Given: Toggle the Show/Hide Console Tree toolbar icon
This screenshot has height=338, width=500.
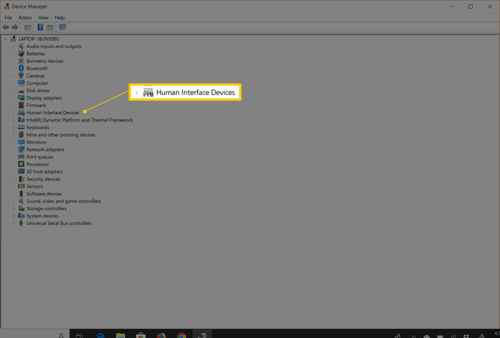Looking at the screenshot, I should (28, 27).
